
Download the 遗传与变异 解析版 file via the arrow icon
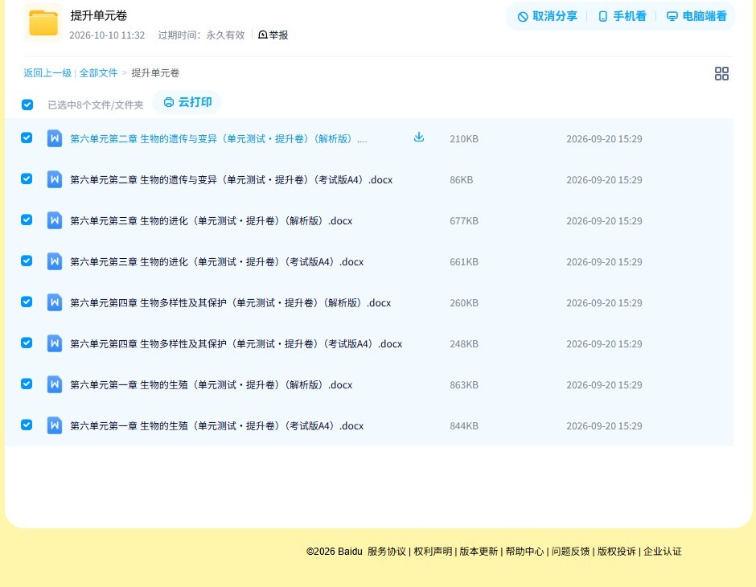pos(419,138)
